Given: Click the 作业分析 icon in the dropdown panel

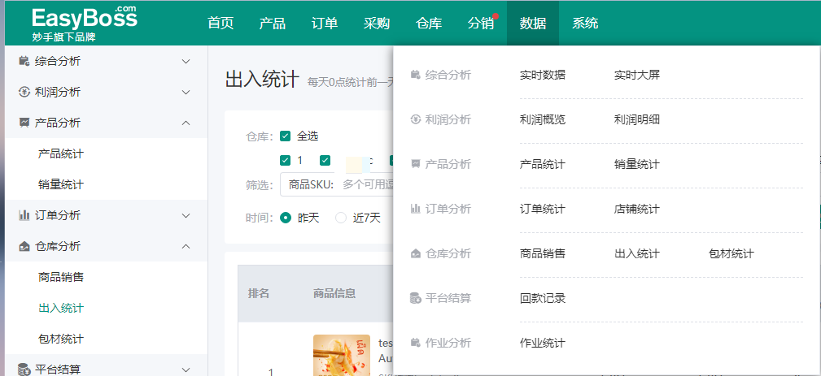Looking at the screenshot, I should coord(416,343).
